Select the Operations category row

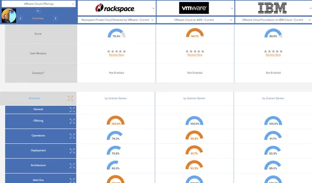click(40, 136)
